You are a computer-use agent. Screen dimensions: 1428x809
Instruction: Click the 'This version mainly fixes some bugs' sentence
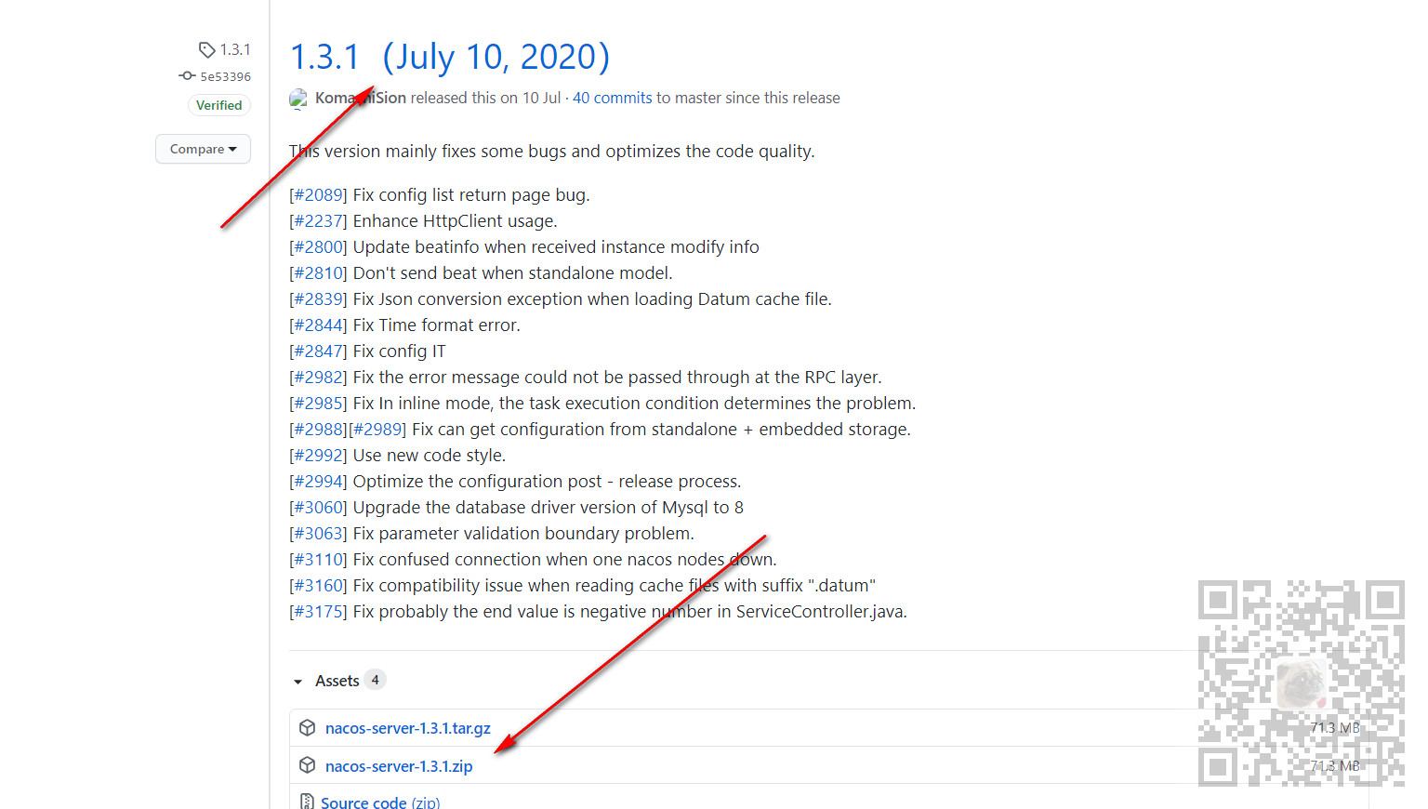[551, 151]
